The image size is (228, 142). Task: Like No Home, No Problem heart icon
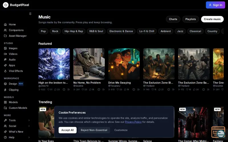click(83, 89)
